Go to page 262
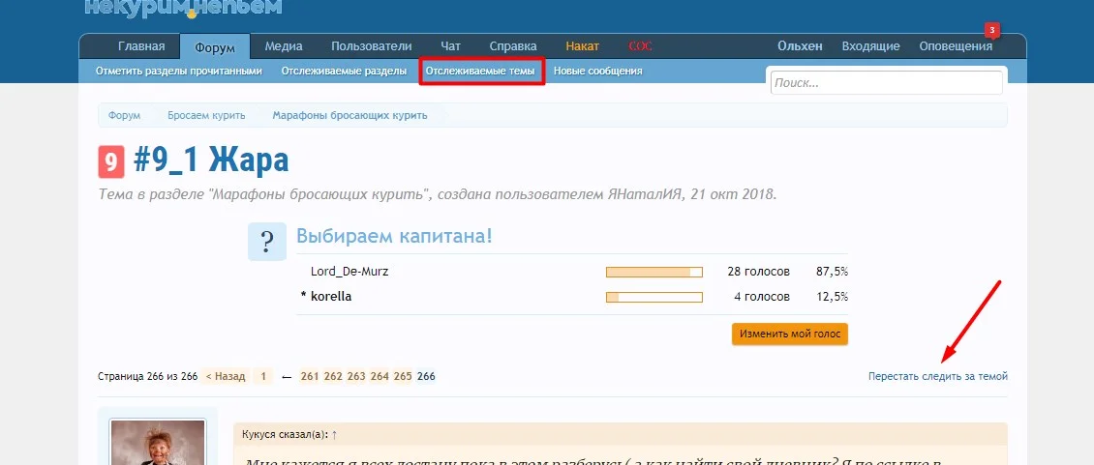 [x=333, y=376]
